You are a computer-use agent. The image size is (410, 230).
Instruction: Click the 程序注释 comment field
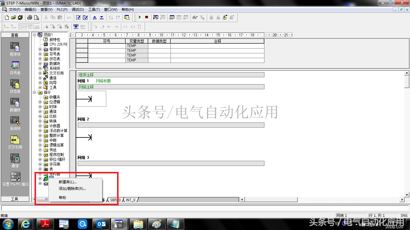coord(171,75)
